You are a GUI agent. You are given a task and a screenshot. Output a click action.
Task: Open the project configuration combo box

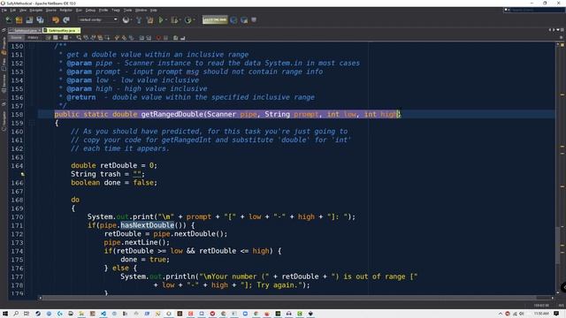pos(98,19)
